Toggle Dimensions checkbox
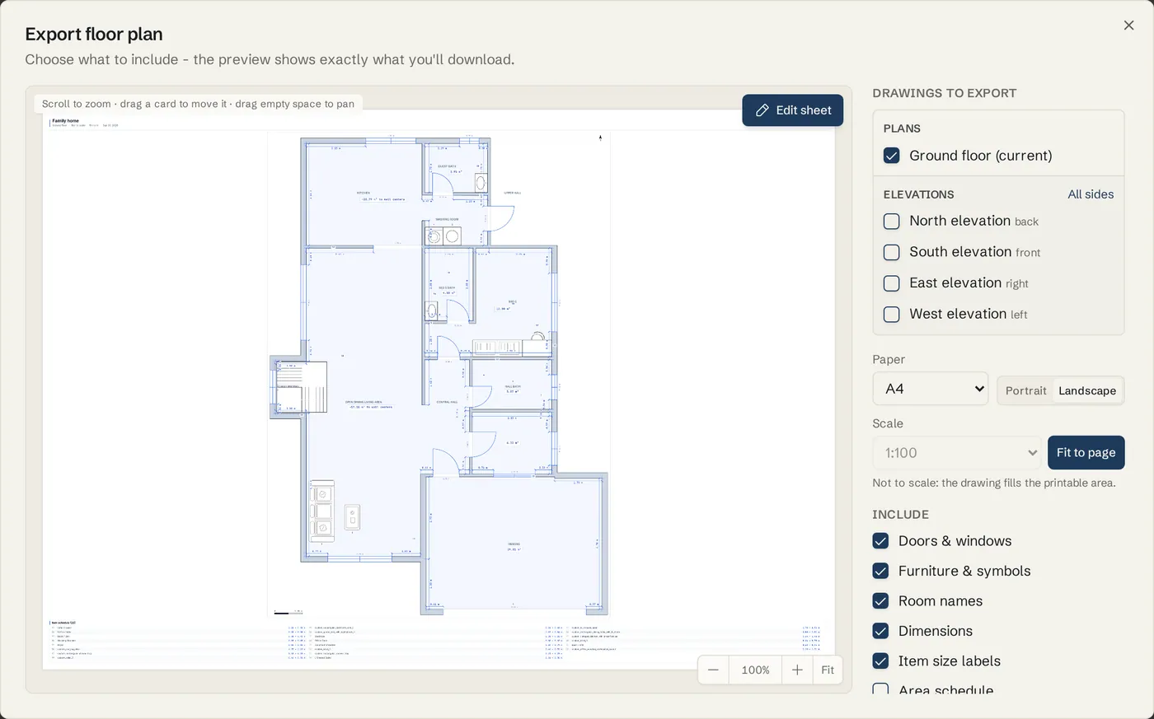The width and height of the screenshot is (1154, 719). coord(880,632)
